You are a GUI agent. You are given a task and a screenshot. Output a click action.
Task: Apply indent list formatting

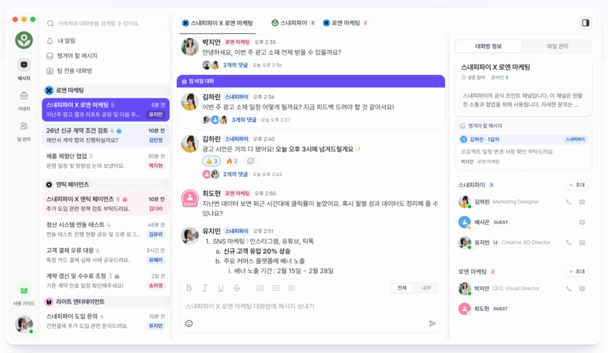(x=292, y=288)
